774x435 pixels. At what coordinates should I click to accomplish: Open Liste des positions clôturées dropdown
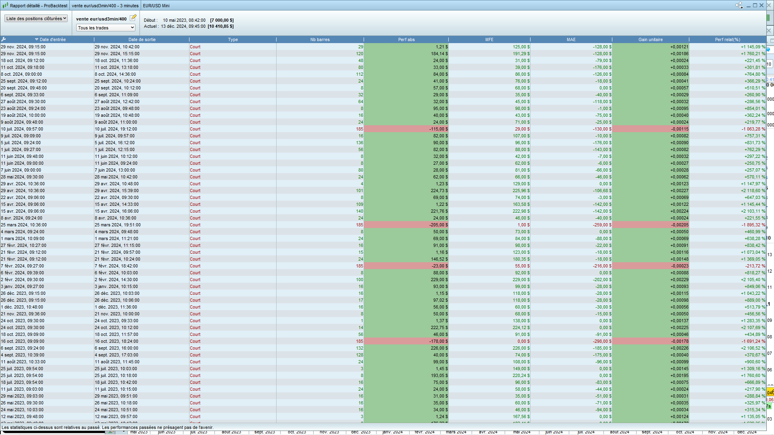pyautogui.click(x=36, y=19)
